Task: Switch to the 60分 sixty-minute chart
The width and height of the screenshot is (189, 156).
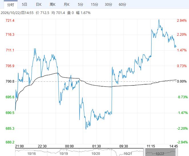Action: point(122,5)
